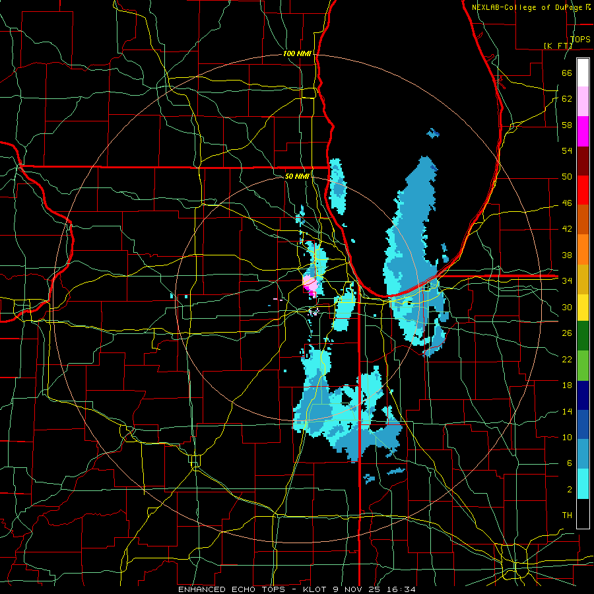Viewport: 594px width, 594px height.
Task: Click the legend value "62"
Action: [567, 99]
